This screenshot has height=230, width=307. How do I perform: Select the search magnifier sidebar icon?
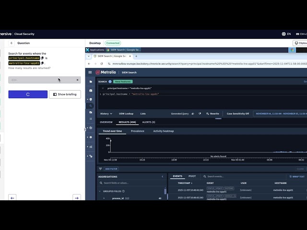91,106
